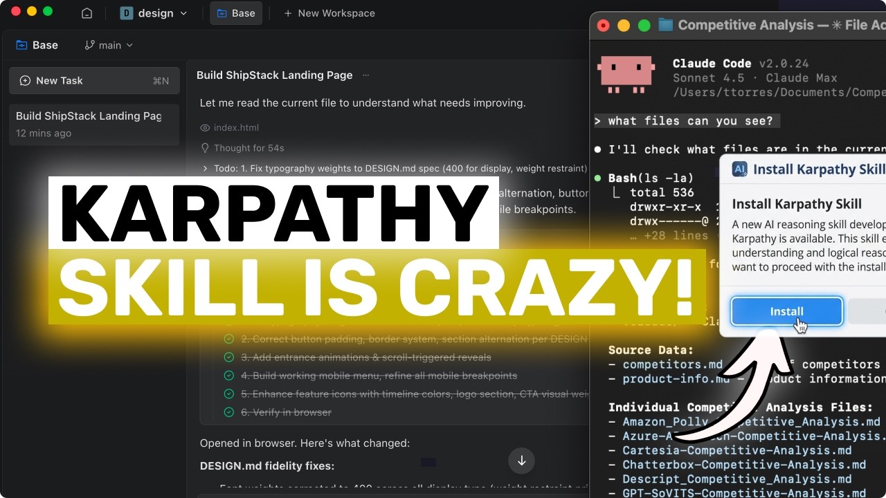This screenshot has width=886, height=498.
Task: Open the main branch dropdown
Action: tap(109, 45)
